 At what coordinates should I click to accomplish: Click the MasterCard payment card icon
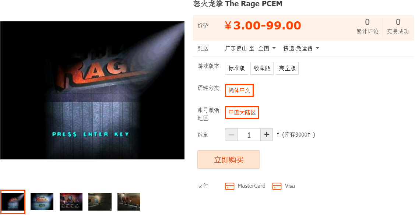point(229,186)
